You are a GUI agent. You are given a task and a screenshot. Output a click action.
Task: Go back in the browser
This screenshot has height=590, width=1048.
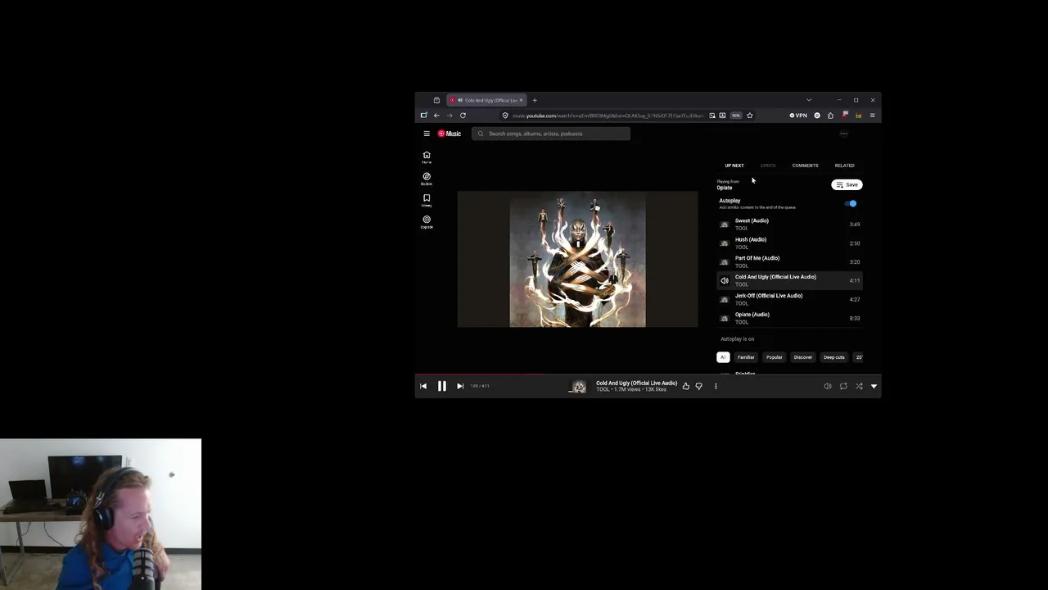436,116
